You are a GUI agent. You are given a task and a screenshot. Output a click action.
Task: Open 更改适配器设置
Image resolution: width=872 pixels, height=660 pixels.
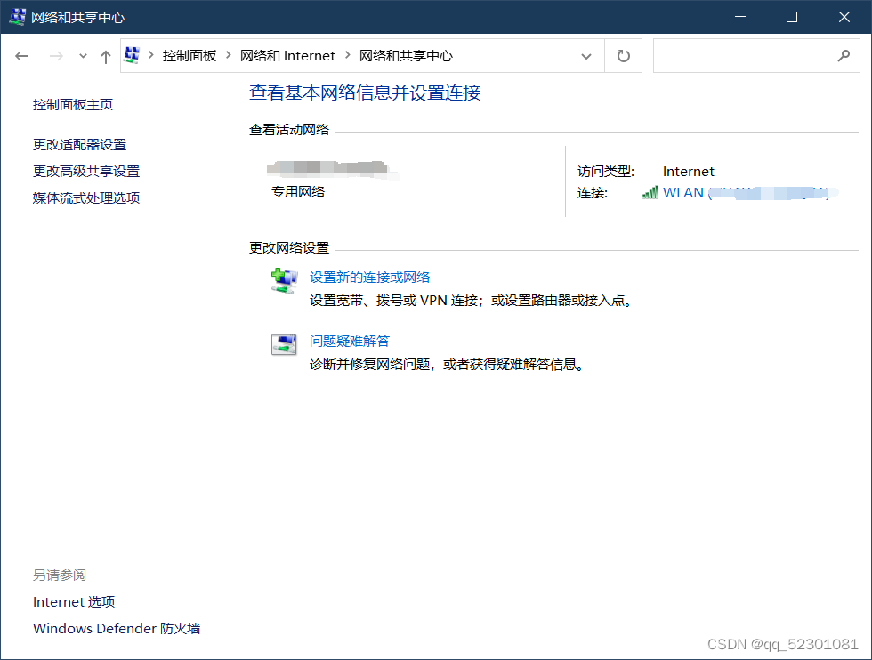(79, 145)
